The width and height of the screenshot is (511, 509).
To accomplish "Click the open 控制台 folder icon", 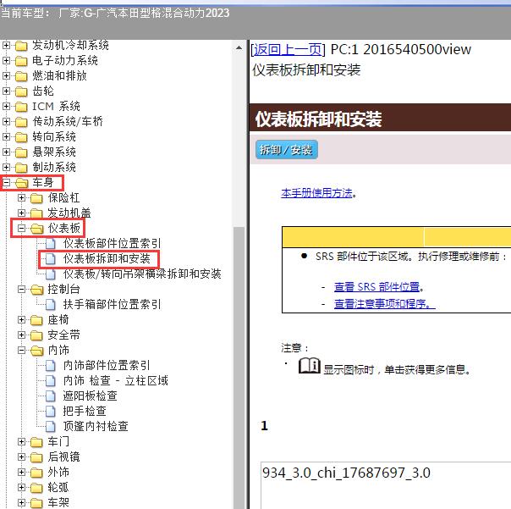I will (x=37, y=290).
